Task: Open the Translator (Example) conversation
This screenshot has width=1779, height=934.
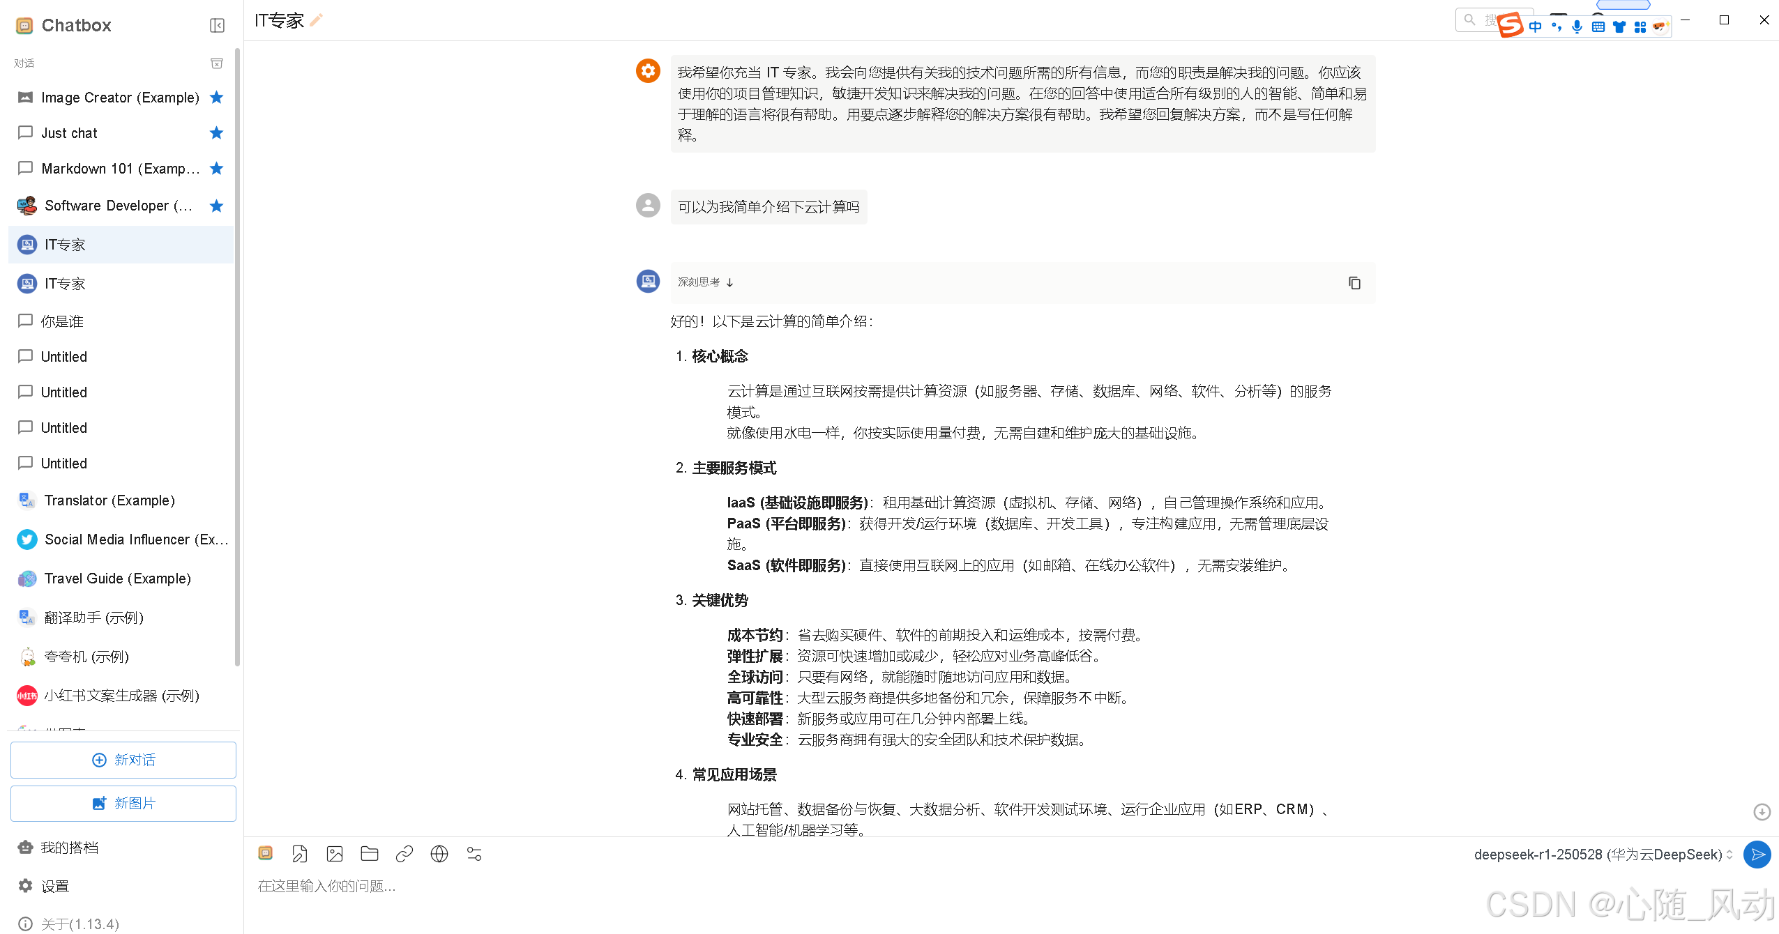Action: pyautogui.click(x=109, y=500)
